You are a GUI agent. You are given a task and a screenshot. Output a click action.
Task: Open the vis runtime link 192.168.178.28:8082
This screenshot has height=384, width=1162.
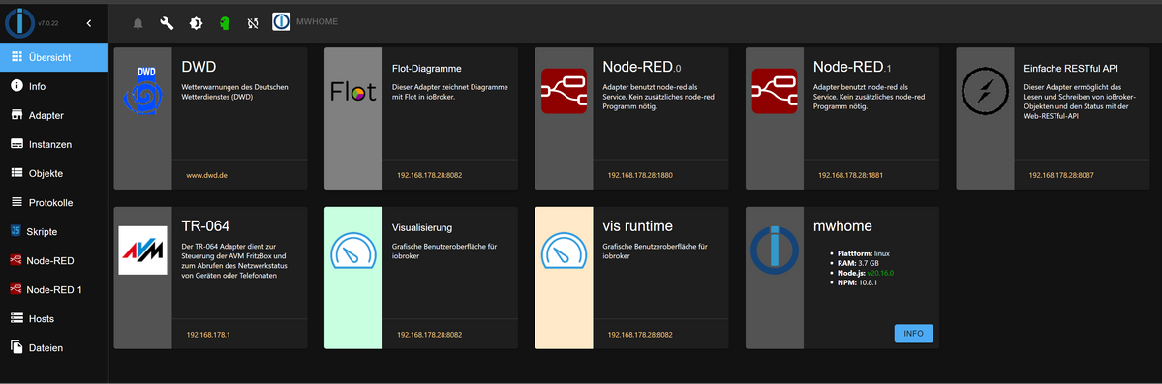point(640,334)
